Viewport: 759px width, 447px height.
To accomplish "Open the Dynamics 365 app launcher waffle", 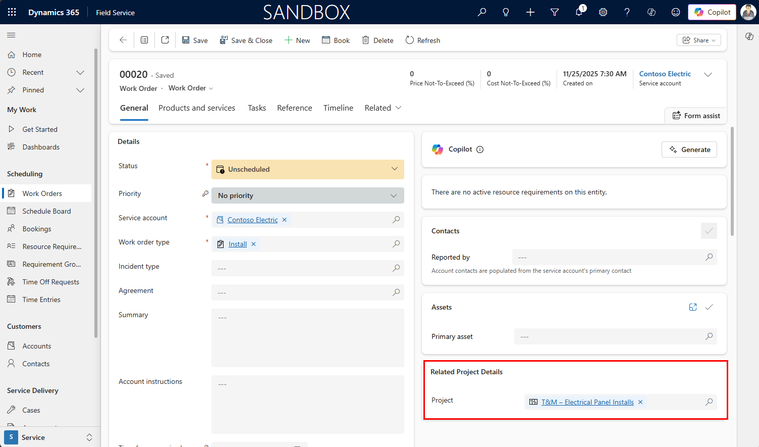I will 12,12.
